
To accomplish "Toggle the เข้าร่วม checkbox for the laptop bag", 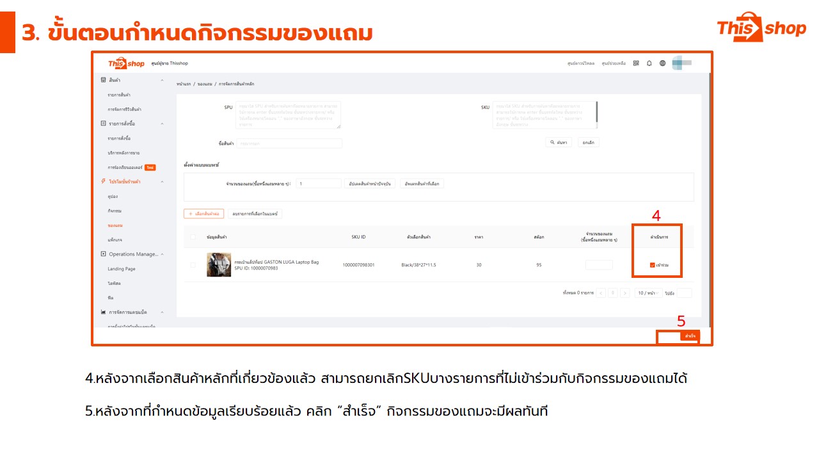I will [x=652, y=264].
